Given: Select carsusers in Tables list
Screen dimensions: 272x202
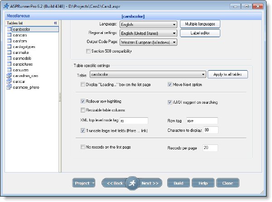Looking at the screenshot, I should (x=21, y=70).
